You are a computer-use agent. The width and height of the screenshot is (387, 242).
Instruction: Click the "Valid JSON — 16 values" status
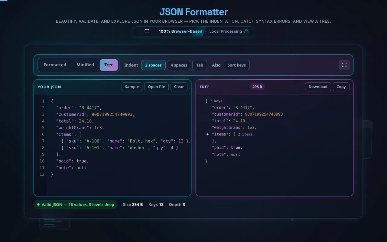[75, 204]
